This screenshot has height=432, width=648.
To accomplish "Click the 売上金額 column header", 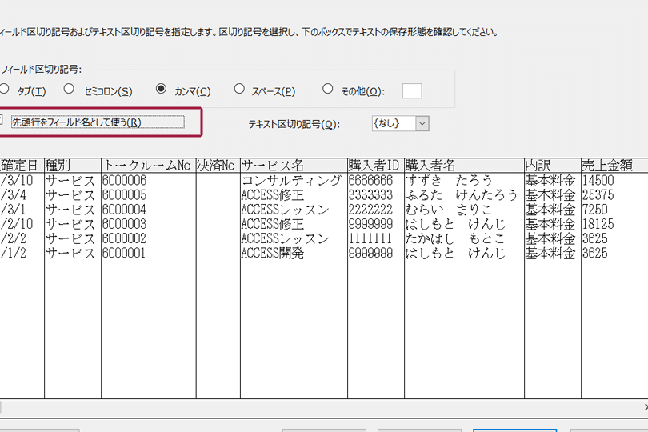I will tap(607, 166).
